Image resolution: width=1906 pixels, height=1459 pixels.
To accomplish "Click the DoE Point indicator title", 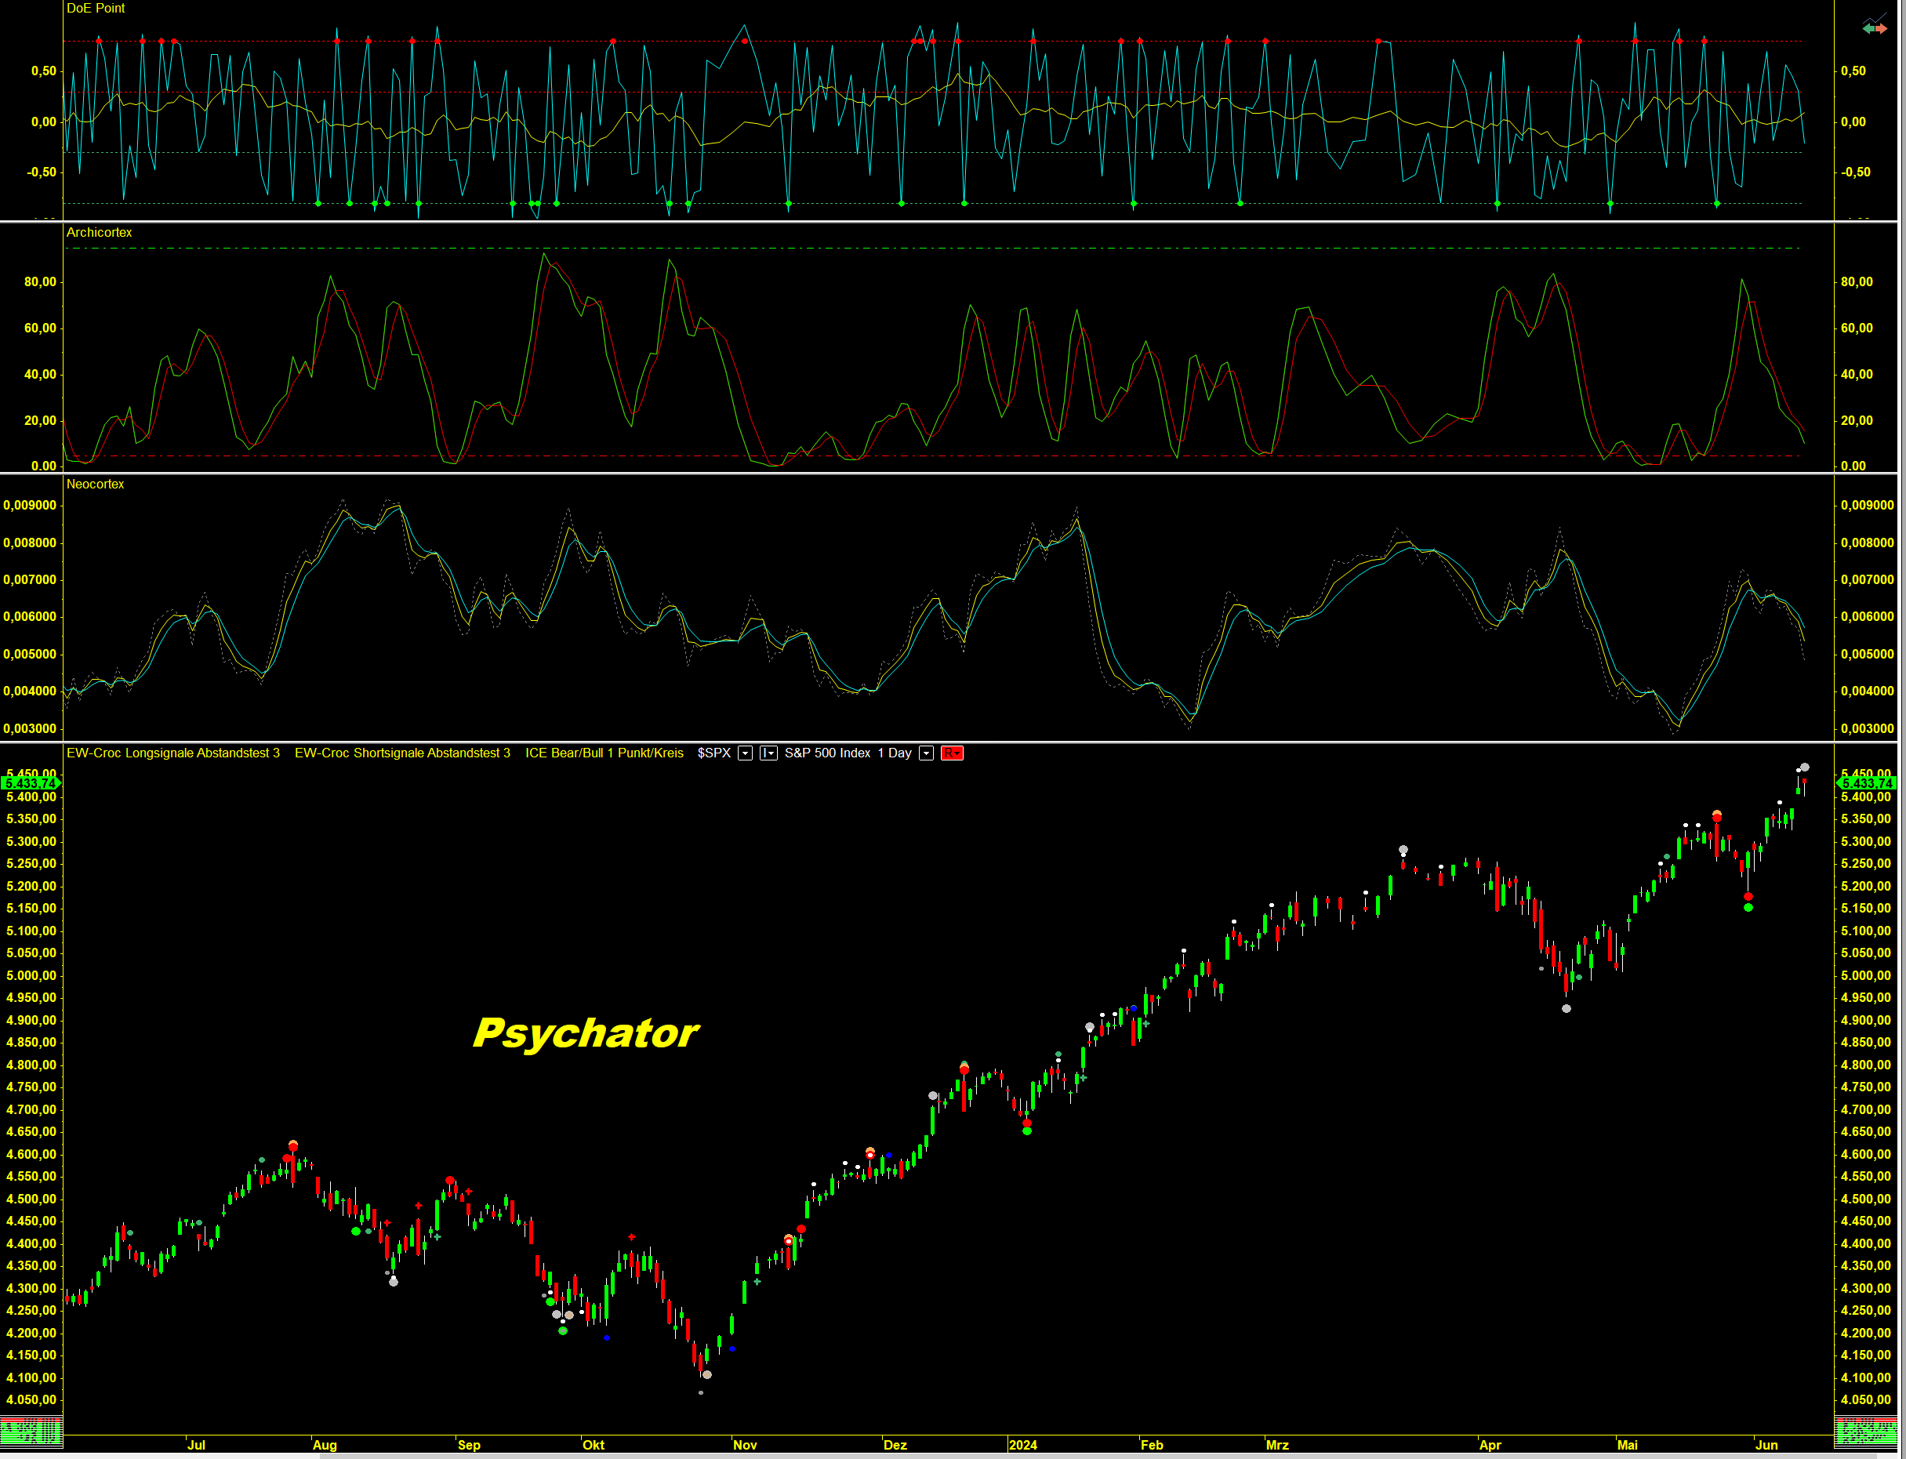I will tap(96, 8).
